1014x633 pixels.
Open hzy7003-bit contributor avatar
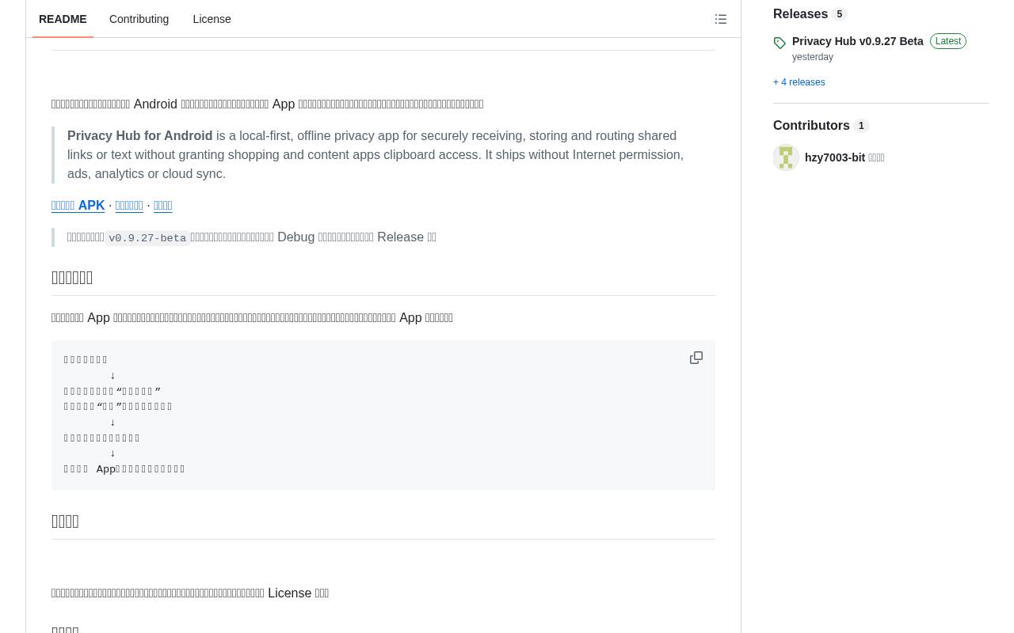point(786,157)
